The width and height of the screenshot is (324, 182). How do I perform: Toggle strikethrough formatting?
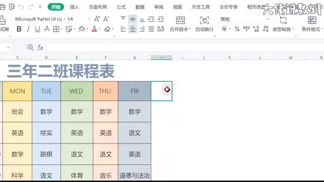tap(47, 29)
